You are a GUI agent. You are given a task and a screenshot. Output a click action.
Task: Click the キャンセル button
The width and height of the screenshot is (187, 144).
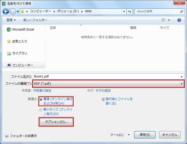click(170, 135)
